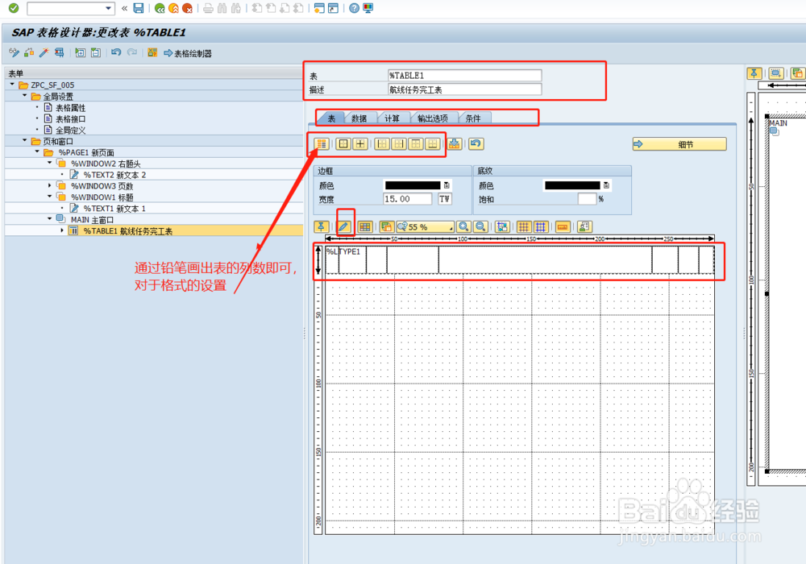806x564 pixels.
Task: Collapse the 全局设置 tree folder
Action: point(23,96)
